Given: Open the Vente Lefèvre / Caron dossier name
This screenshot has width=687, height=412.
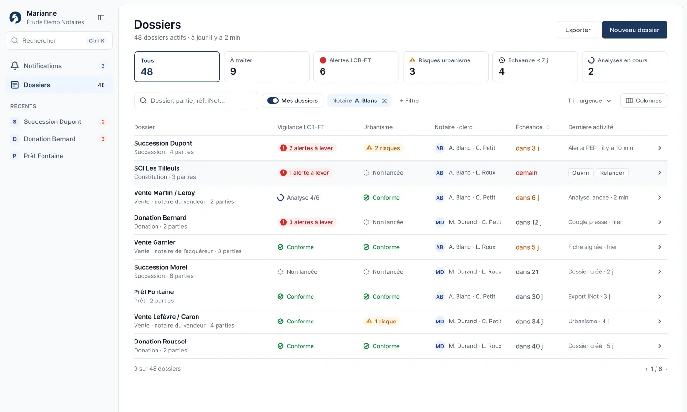Looking at the screenshot, I should (167, 317).
